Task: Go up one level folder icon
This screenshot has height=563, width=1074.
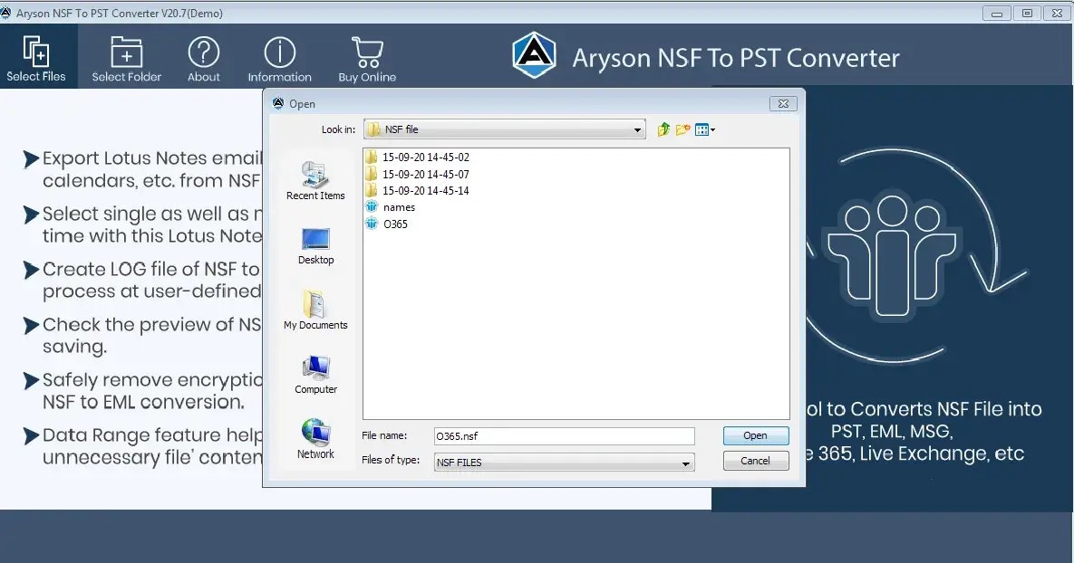Action: click(663, 129)
